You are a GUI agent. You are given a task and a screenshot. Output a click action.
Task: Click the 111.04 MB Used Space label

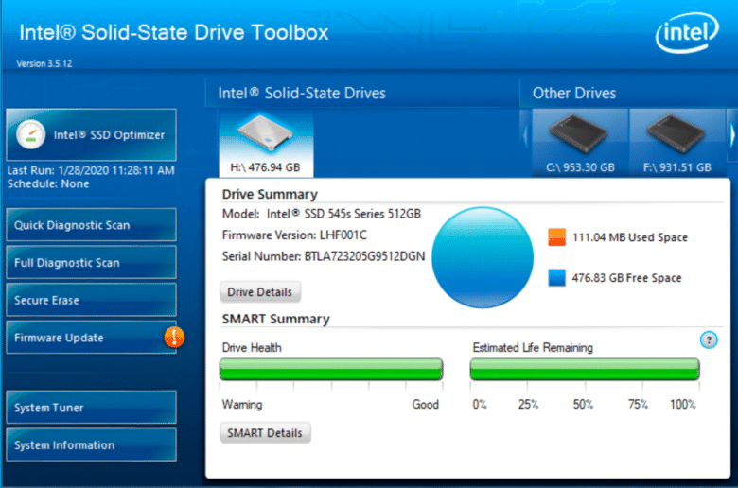[630, 237]
